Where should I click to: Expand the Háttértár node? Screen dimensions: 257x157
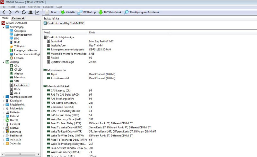(4, 112)
